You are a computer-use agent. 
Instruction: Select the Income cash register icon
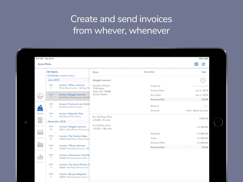click(x=40, y=108)
